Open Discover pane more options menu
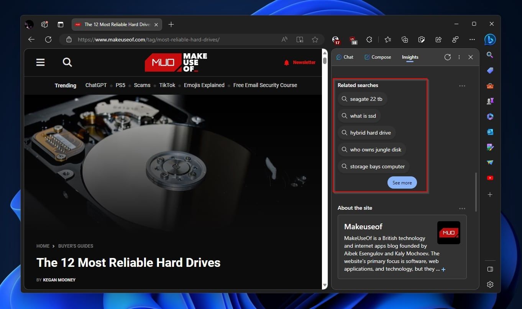 (459, 57)
